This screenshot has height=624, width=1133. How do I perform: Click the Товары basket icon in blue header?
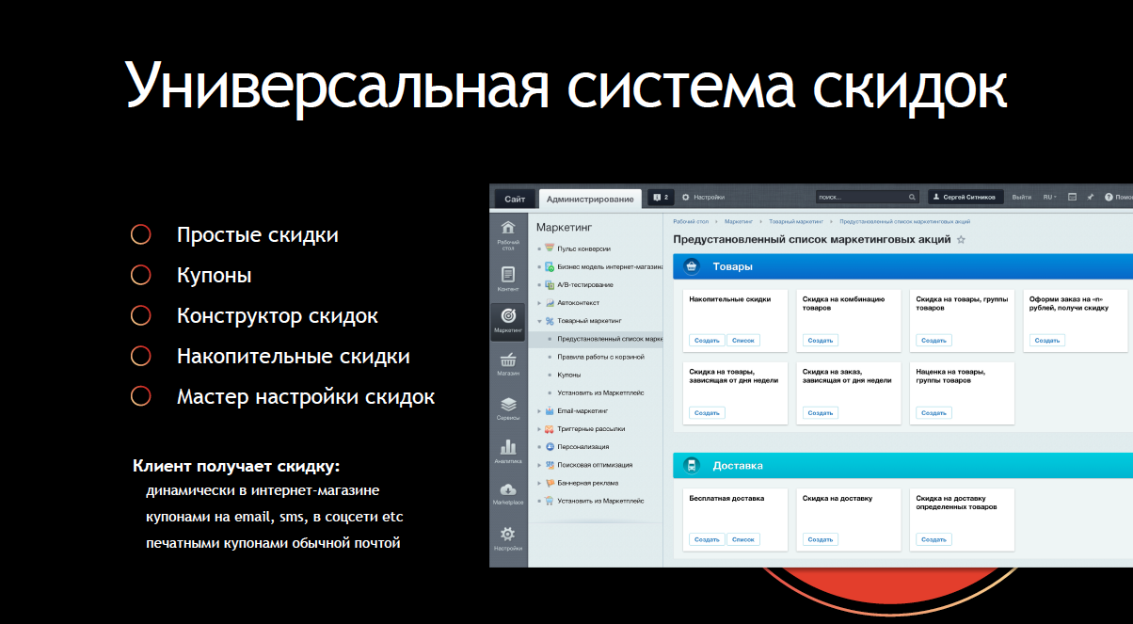click(692, 266)
